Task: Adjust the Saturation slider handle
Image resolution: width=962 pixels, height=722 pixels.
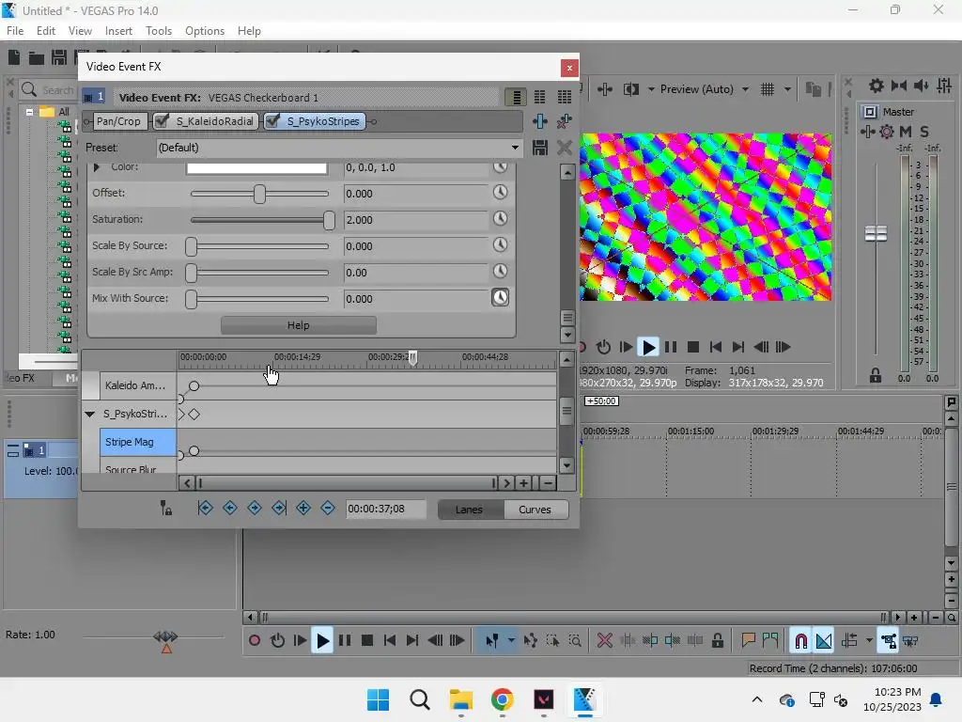Action: [x=330, y=220]
